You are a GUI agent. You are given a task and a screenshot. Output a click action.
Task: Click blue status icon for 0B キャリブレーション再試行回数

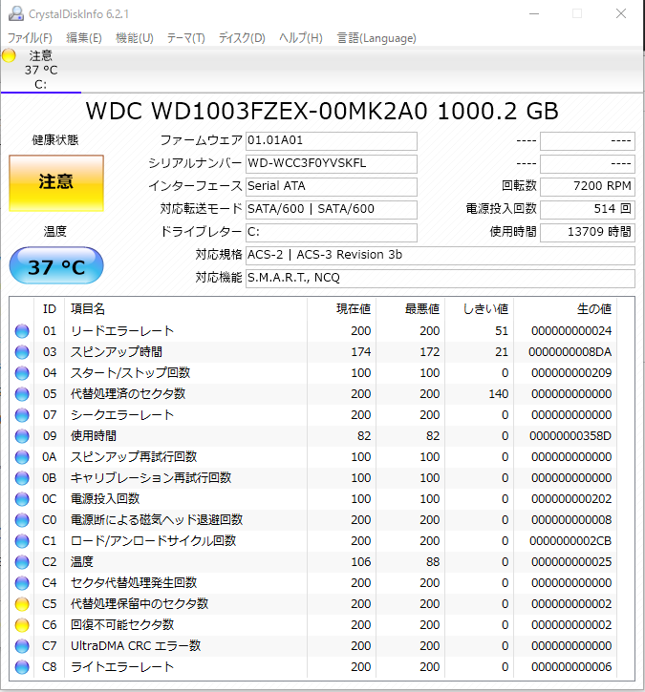(22, 478)
